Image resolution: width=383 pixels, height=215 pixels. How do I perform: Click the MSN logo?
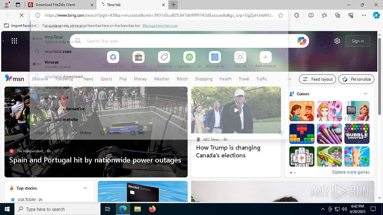pos(14,79)
